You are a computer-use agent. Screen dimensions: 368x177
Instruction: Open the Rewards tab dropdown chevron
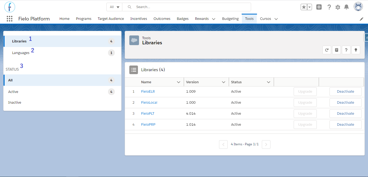tap(214, 19)
